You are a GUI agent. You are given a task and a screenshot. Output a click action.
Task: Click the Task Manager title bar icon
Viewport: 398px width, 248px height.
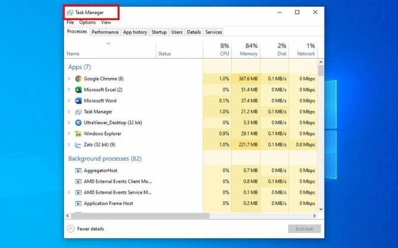tap(70, 12)
